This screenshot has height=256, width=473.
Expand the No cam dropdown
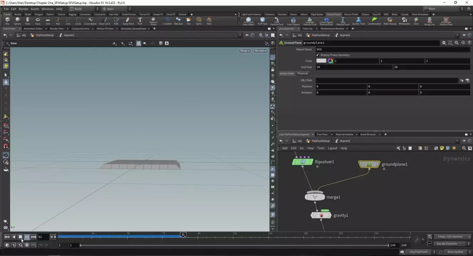tap(260, 50)
